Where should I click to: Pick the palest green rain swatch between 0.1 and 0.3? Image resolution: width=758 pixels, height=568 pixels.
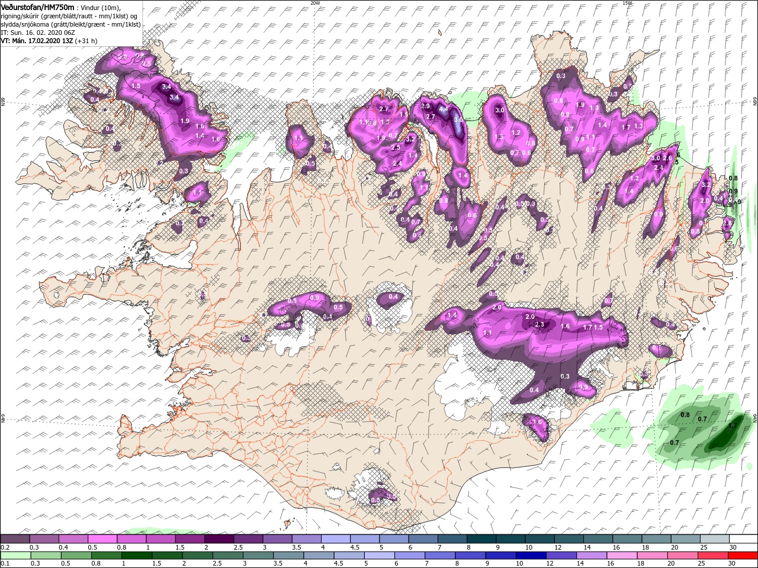coord(15,555)
